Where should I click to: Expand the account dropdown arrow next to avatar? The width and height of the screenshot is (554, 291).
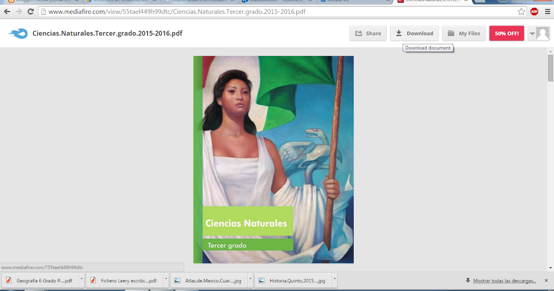click(532, 33)
